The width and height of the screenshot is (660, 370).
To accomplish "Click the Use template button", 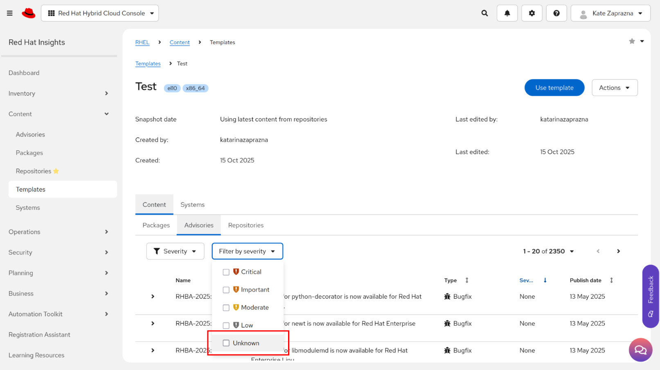I will pos(554,88).
